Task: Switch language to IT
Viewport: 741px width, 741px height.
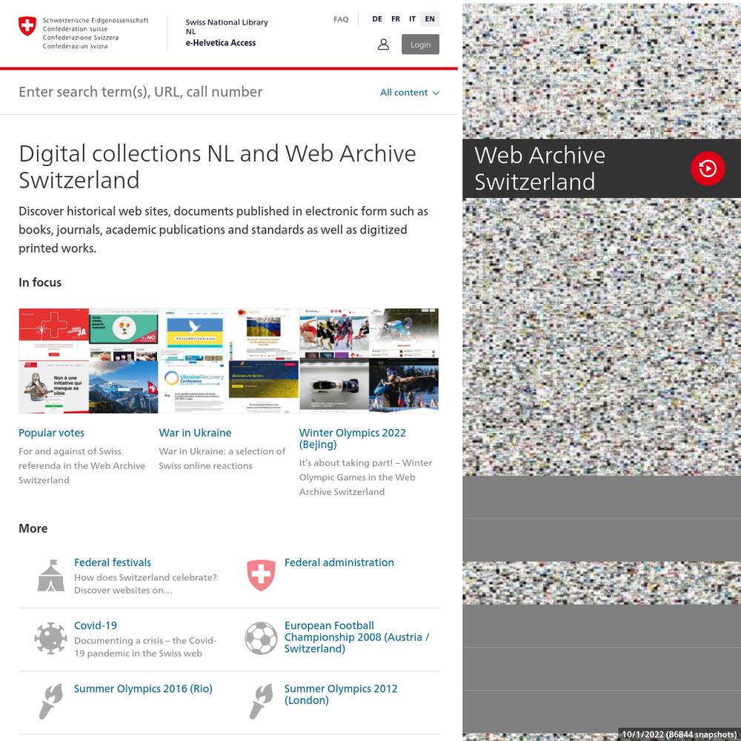Action: pos(412,19)
